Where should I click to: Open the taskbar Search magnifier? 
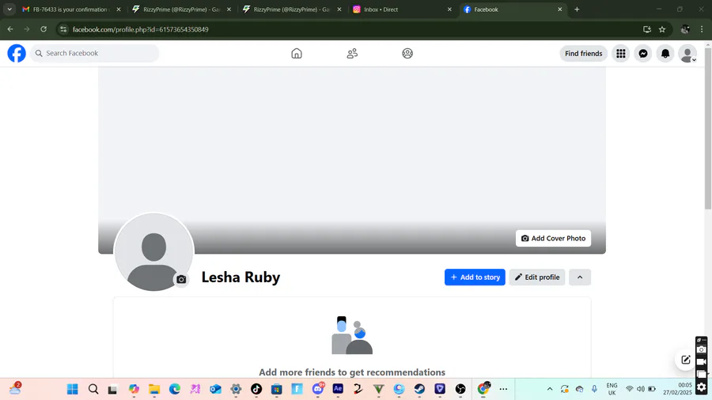(x=93, y=389)
